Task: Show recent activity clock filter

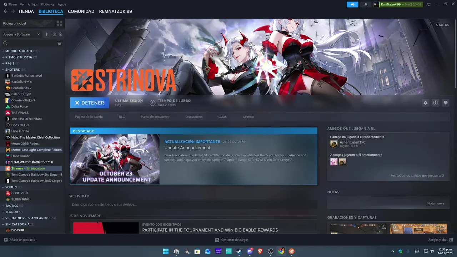Action: click(54, 34)
